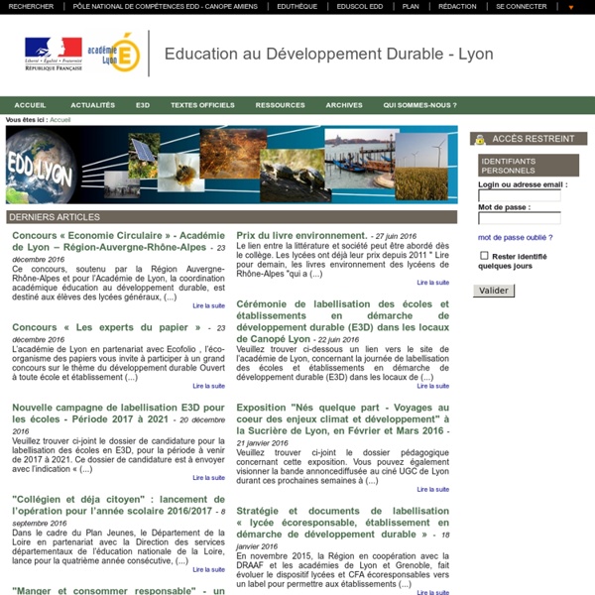Open the Ressources menu
This screenshot has height=595, width=595.
pos(280,105)
